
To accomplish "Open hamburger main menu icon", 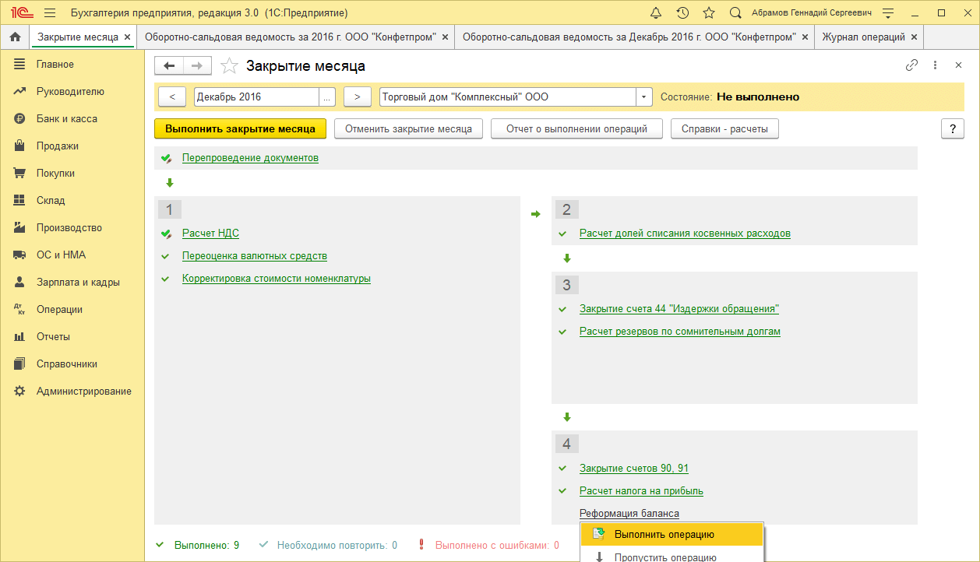I will 50,13.
